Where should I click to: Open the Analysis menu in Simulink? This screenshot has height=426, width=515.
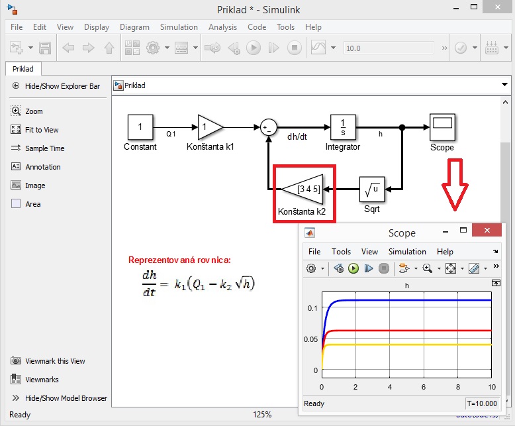point(222,27)
